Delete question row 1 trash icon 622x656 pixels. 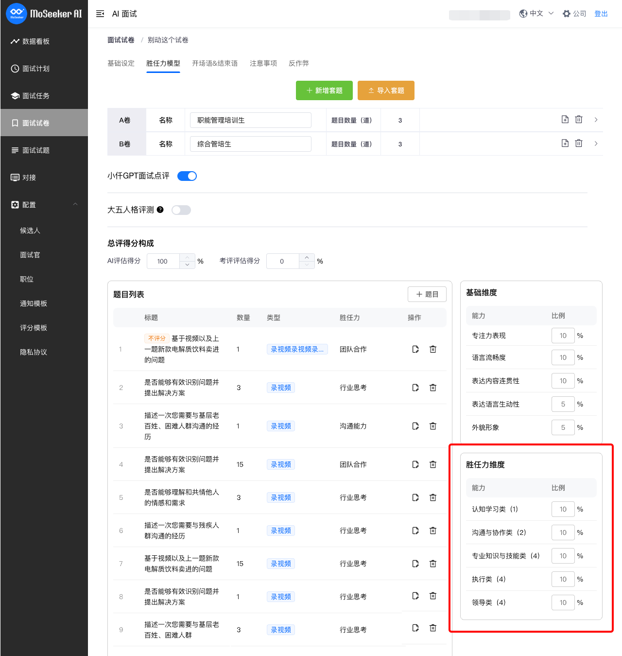click(433, 349)
